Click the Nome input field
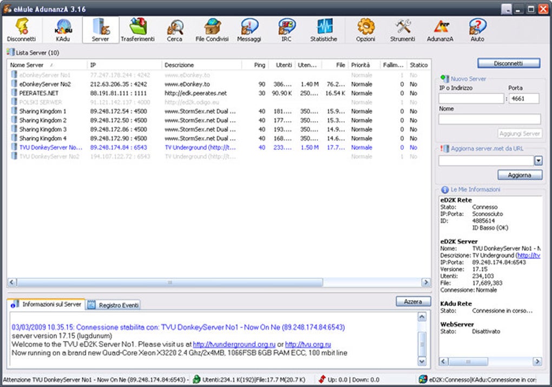This screenshot has width=552, height=387. tap(490, 119)
